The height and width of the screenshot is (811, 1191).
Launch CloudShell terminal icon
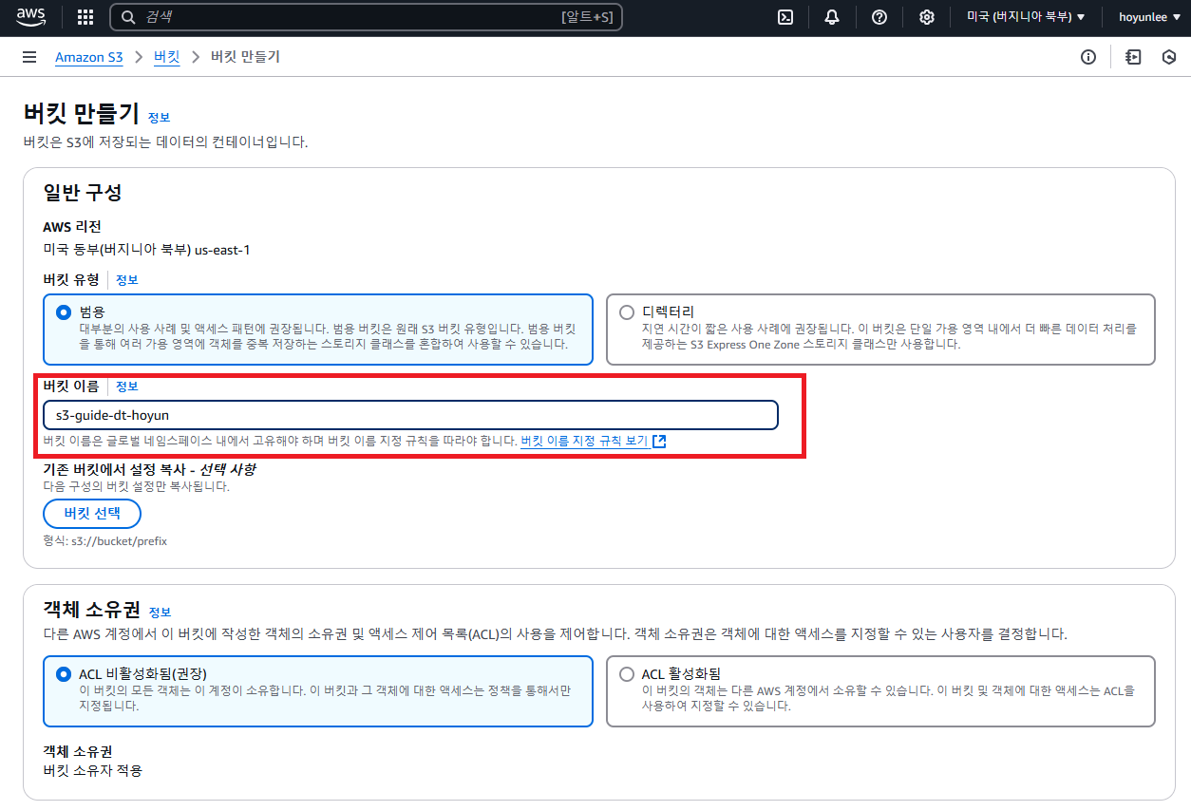point(785,17)
